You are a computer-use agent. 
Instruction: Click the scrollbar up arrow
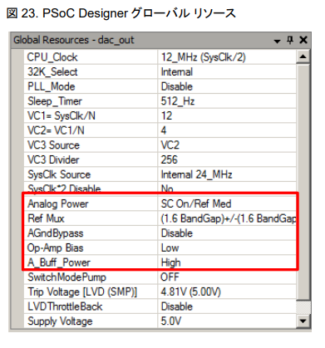(303, 56)
